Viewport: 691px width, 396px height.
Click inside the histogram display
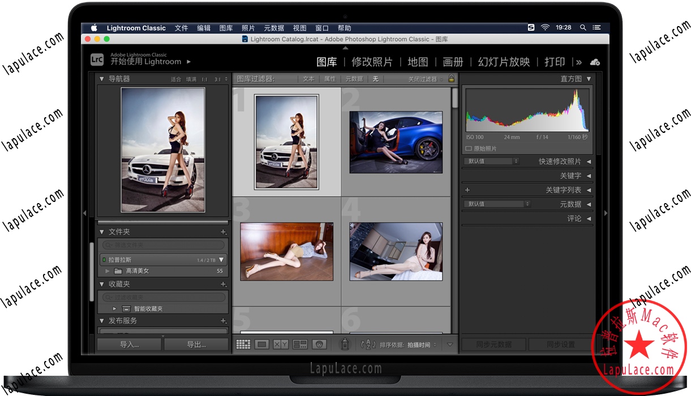coord(526,113)
